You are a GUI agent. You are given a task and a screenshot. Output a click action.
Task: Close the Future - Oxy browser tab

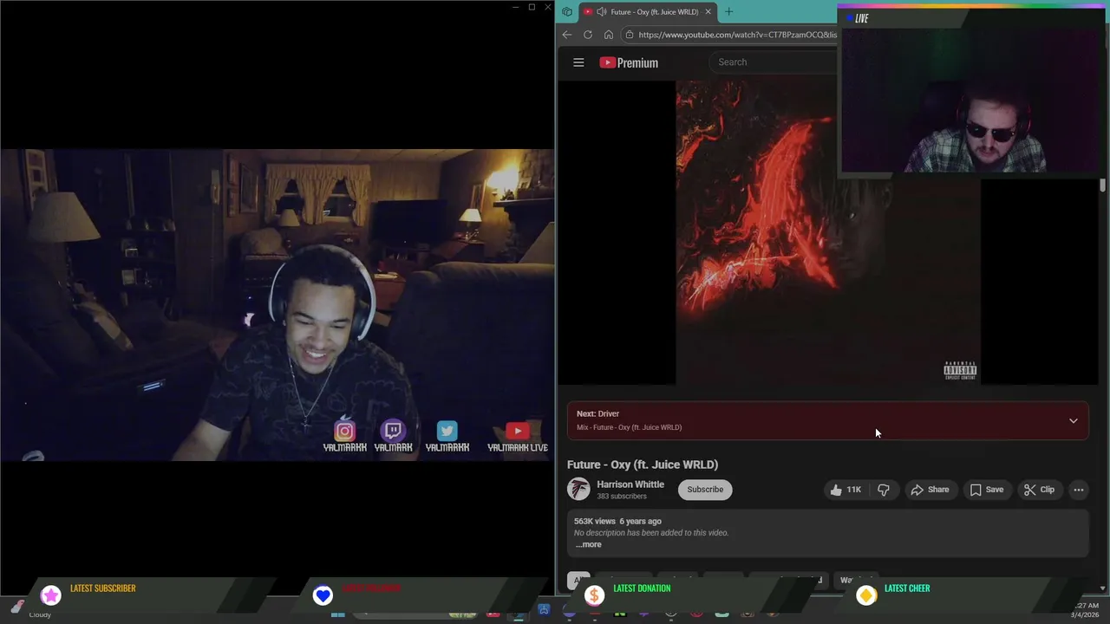[x=708, y=12]
